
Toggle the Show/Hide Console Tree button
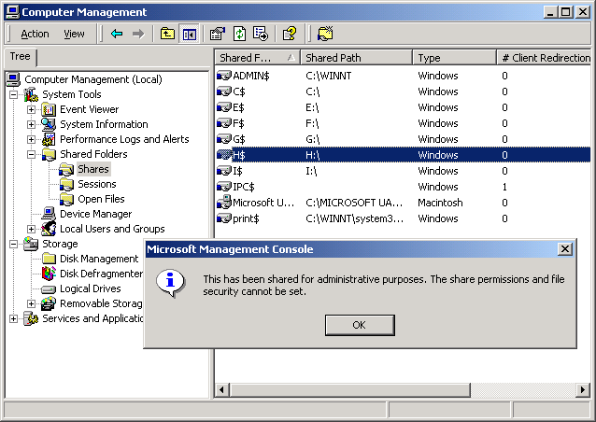click(x=190, y=34)
